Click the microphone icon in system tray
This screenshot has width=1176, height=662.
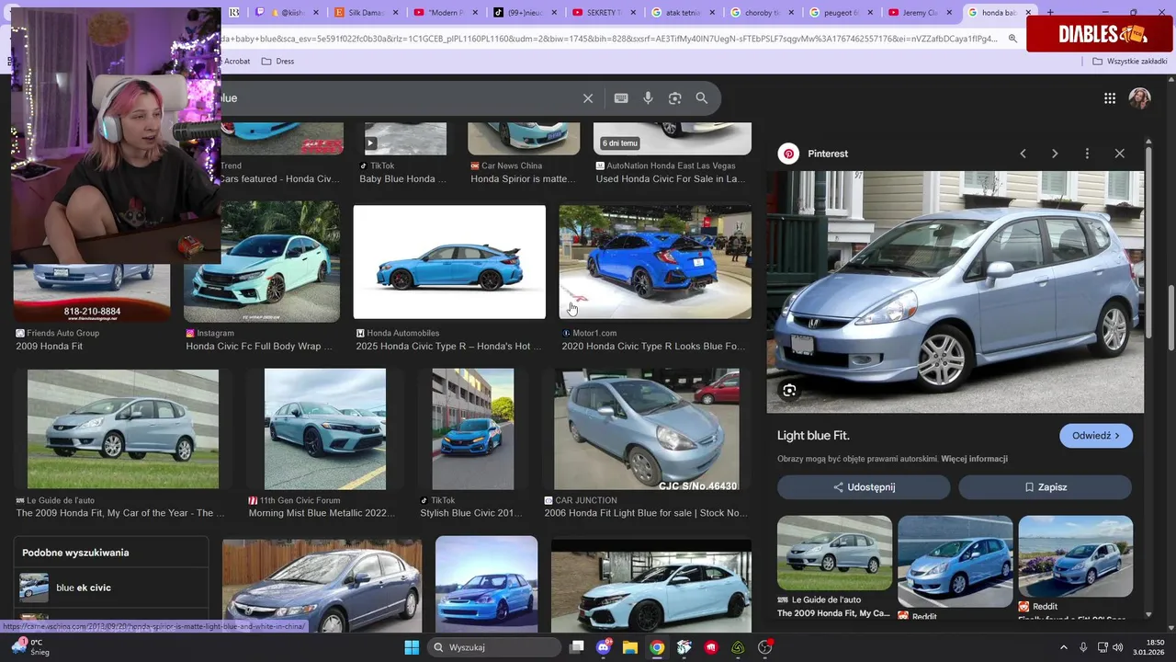(x=1083, y=647)
